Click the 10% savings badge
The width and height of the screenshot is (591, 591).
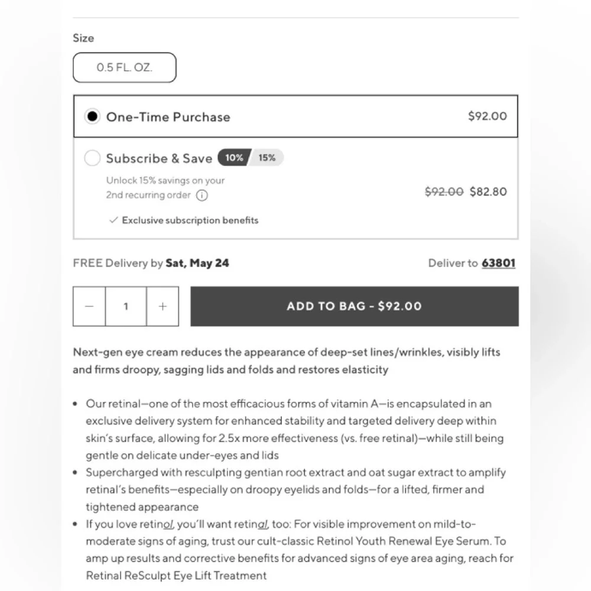233,158
